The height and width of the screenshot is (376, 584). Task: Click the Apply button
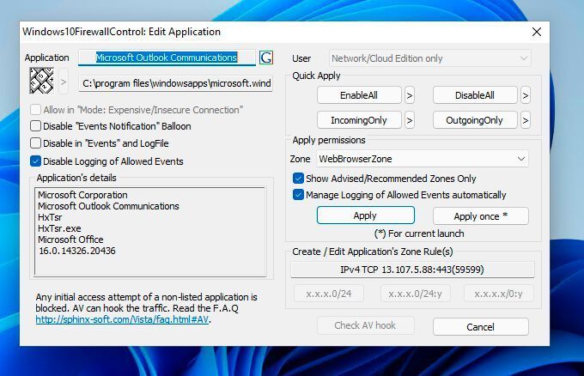pyautogui.click(x=365, y=215)
